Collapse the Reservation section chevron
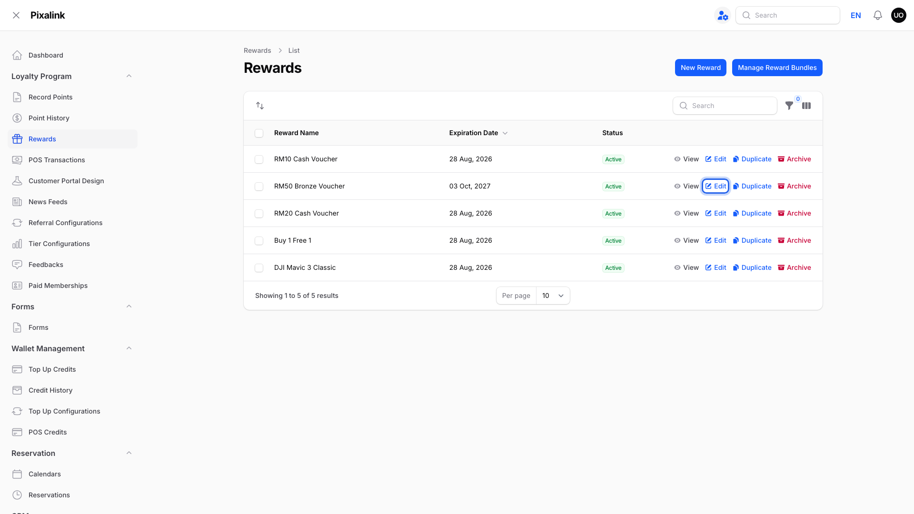The width and height of the screenshot is (914, 514). click(129, 453)
